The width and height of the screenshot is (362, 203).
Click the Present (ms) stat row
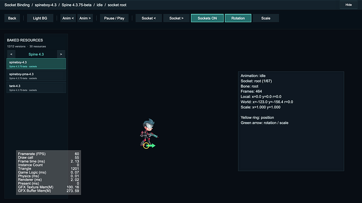pos(48,184)
